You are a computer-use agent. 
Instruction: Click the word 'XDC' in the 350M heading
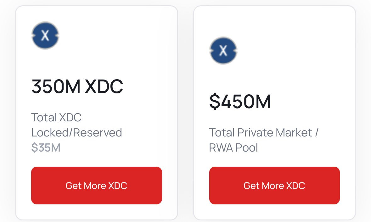pos(104,86)
